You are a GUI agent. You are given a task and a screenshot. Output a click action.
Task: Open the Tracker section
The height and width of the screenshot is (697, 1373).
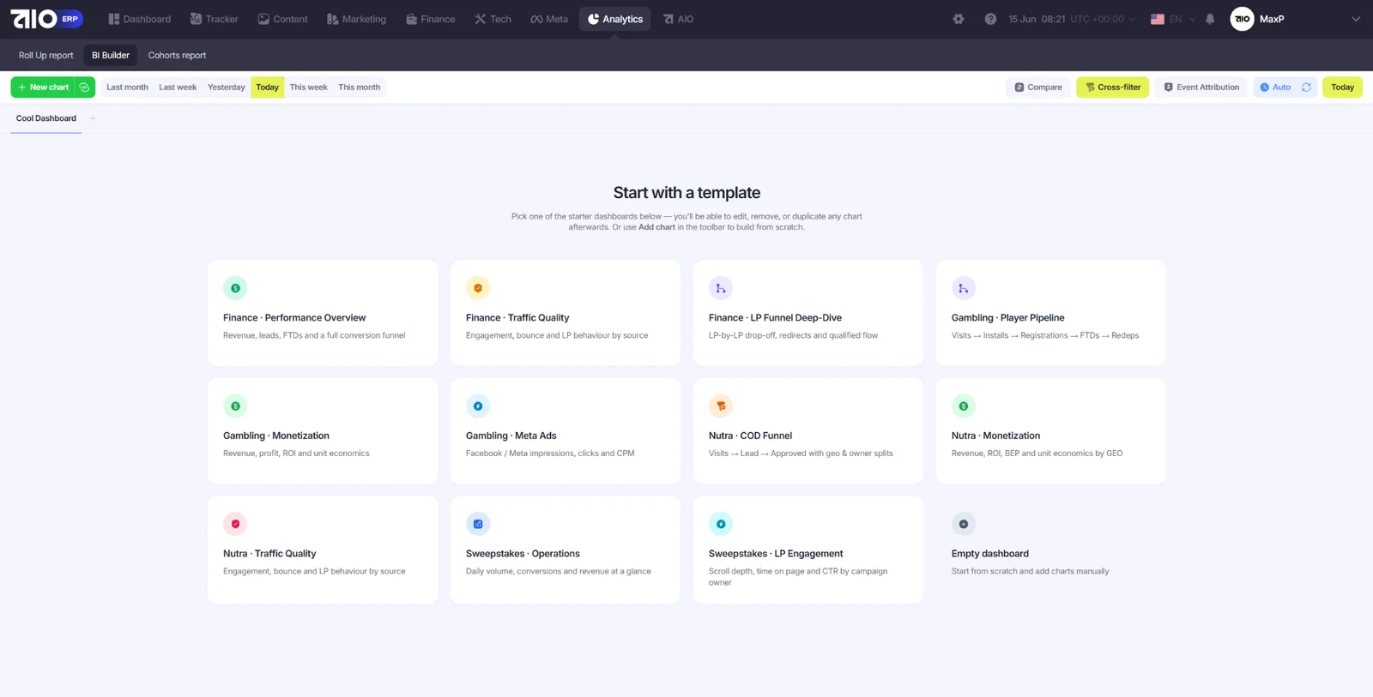click(x=214, y=19)
